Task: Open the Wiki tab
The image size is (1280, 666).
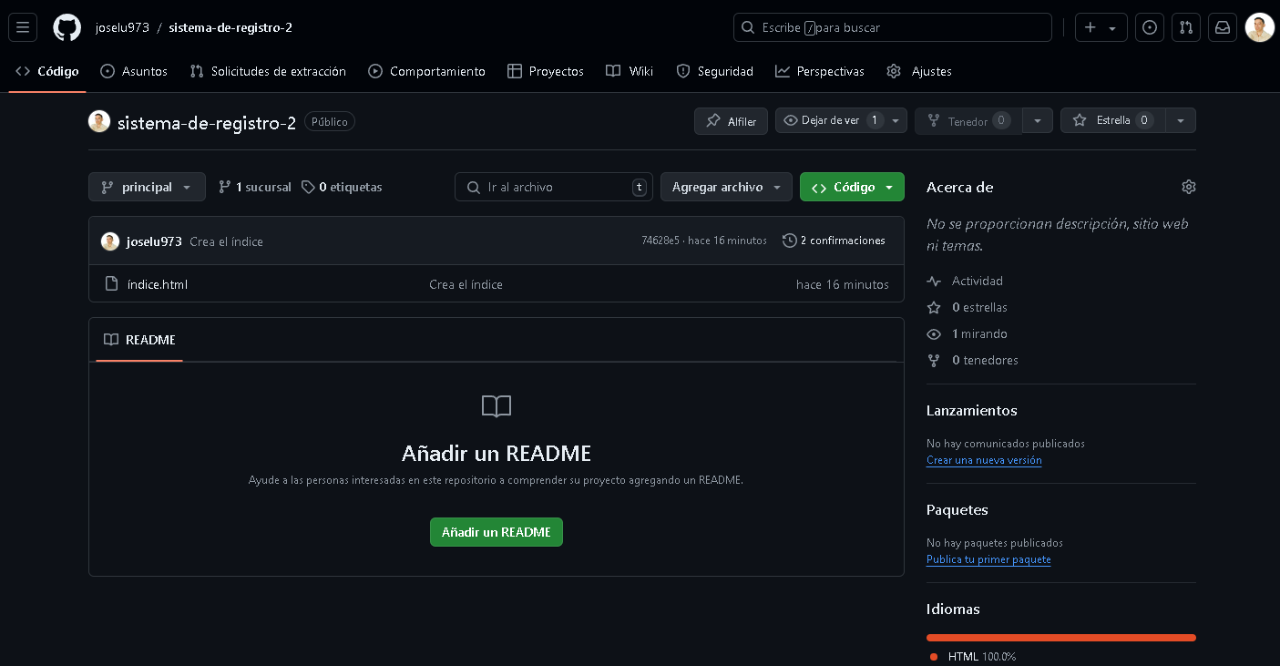Action: pos(630,71)
